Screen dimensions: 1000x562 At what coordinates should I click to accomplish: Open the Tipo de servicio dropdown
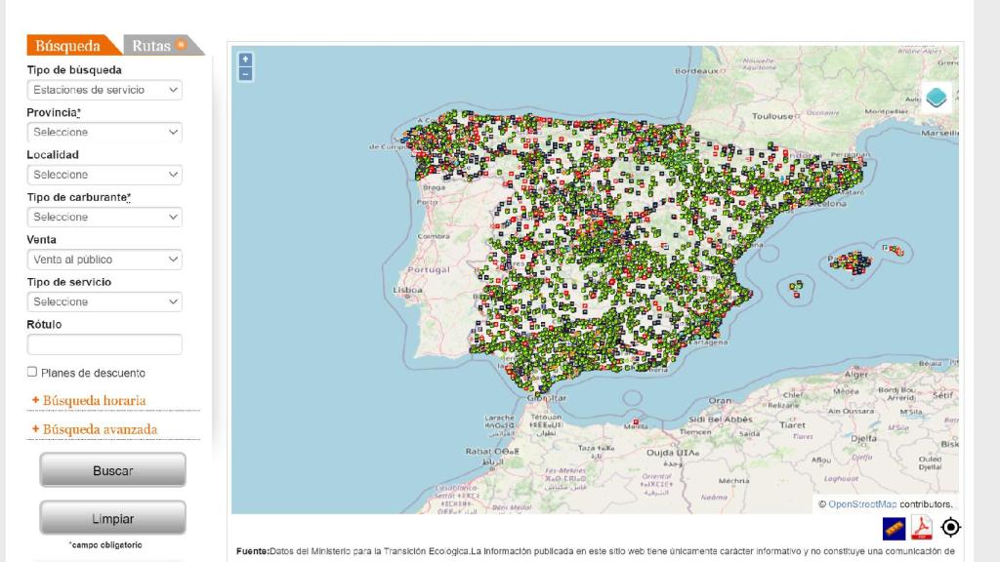point(104,301)
